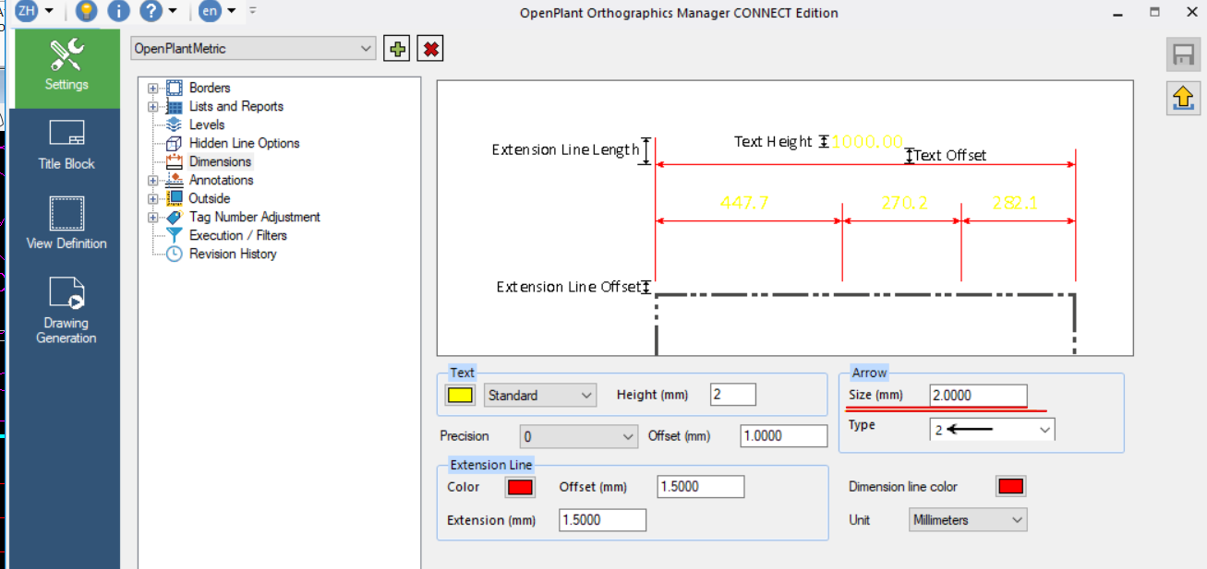This screenshot has height=569, width=1207.
Task: Click the info icon in title bar
Action: [118, 11]
